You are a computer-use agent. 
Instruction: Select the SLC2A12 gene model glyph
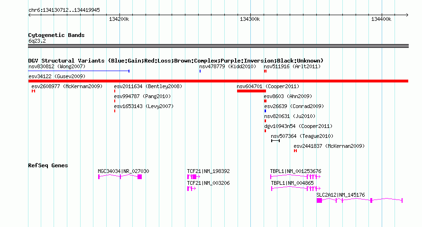(x=359, y=200)
